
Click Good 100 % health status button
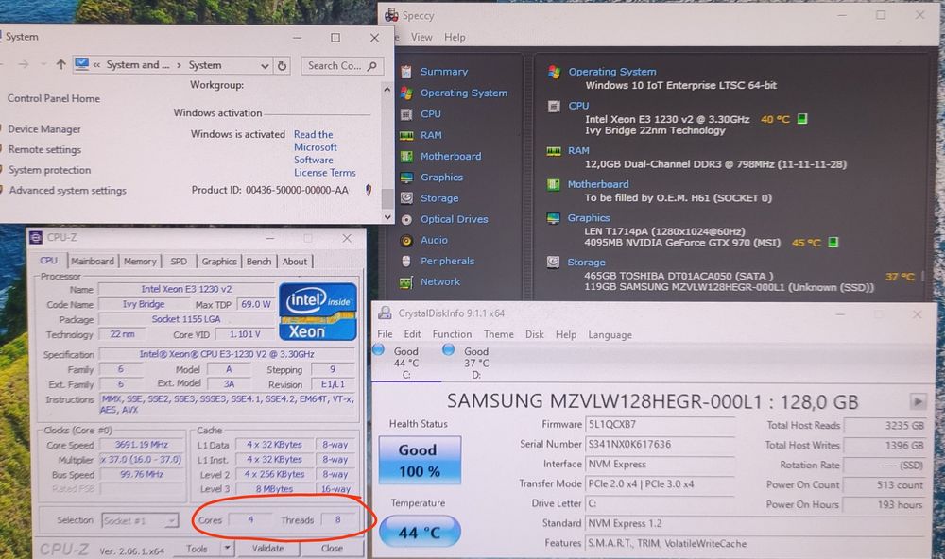pos(419,461)
